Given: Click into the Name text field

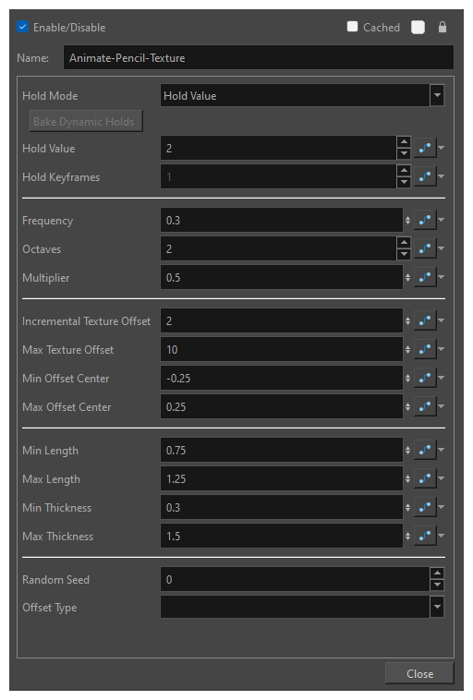Looking at the screenshot, I should [x=258, y=57].
